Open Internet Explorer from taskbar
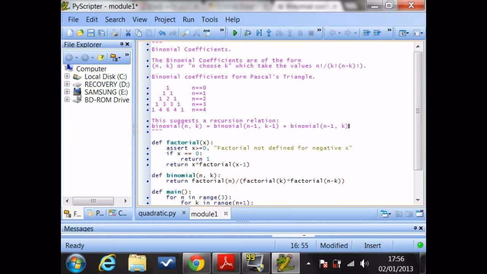Screen dimensions: 487x274 (107, 263)
